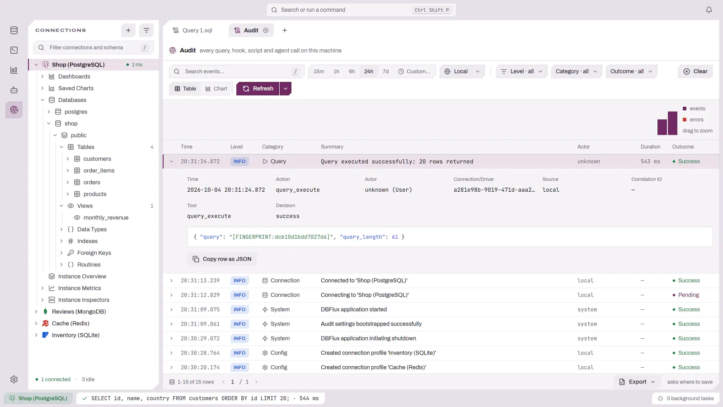Screen dimensions: 723x407
Task: Focus the Filter connections and schema field
Action: (x=94, y=47)
